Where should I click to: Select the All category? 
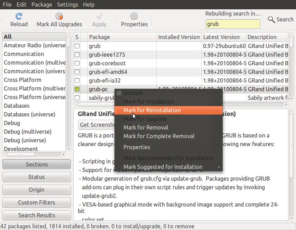coord(34,37)
